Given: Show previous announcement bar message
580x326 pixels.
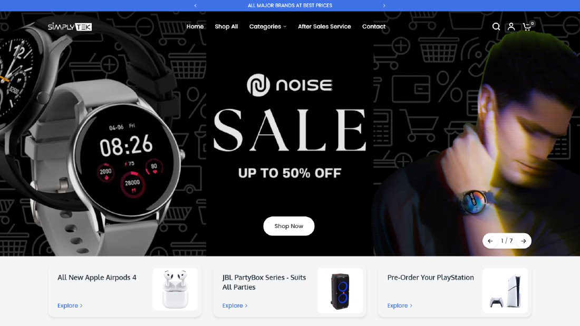Looking at the screenshot, I should (195, 6).
